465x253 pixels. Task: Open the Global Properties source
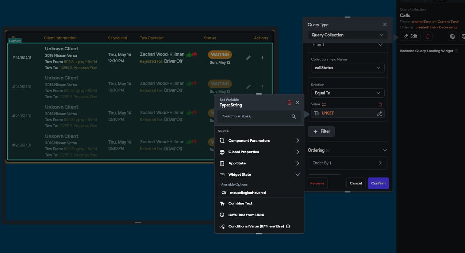click(259, 152)
